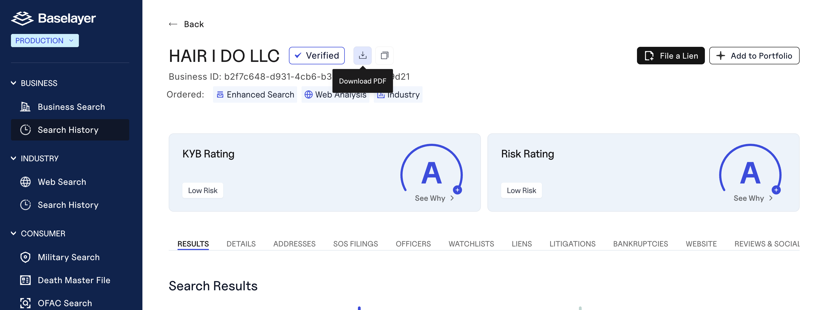Open Business Search in sidebar
821x310 pixels.
point(71,107)
